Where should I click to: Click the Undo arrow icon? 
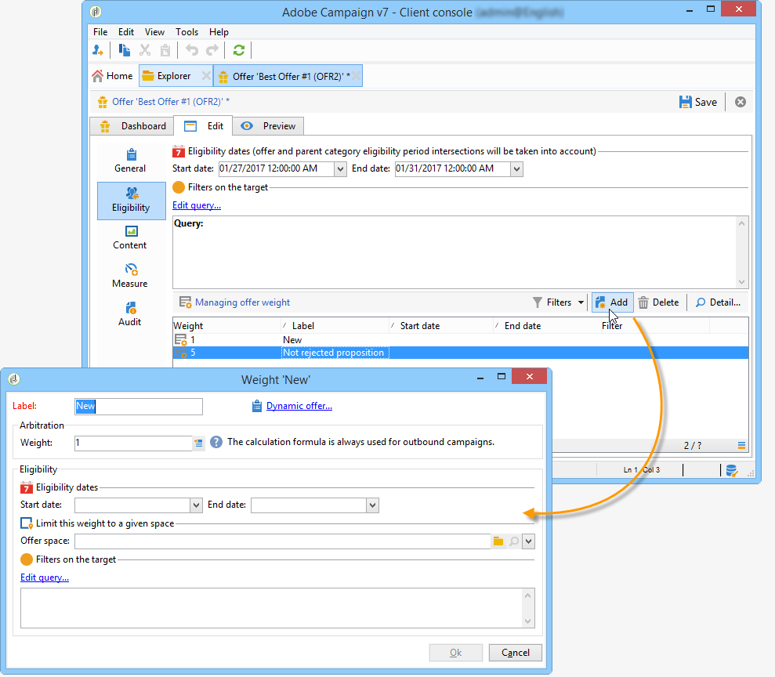[x=192, y=50]
